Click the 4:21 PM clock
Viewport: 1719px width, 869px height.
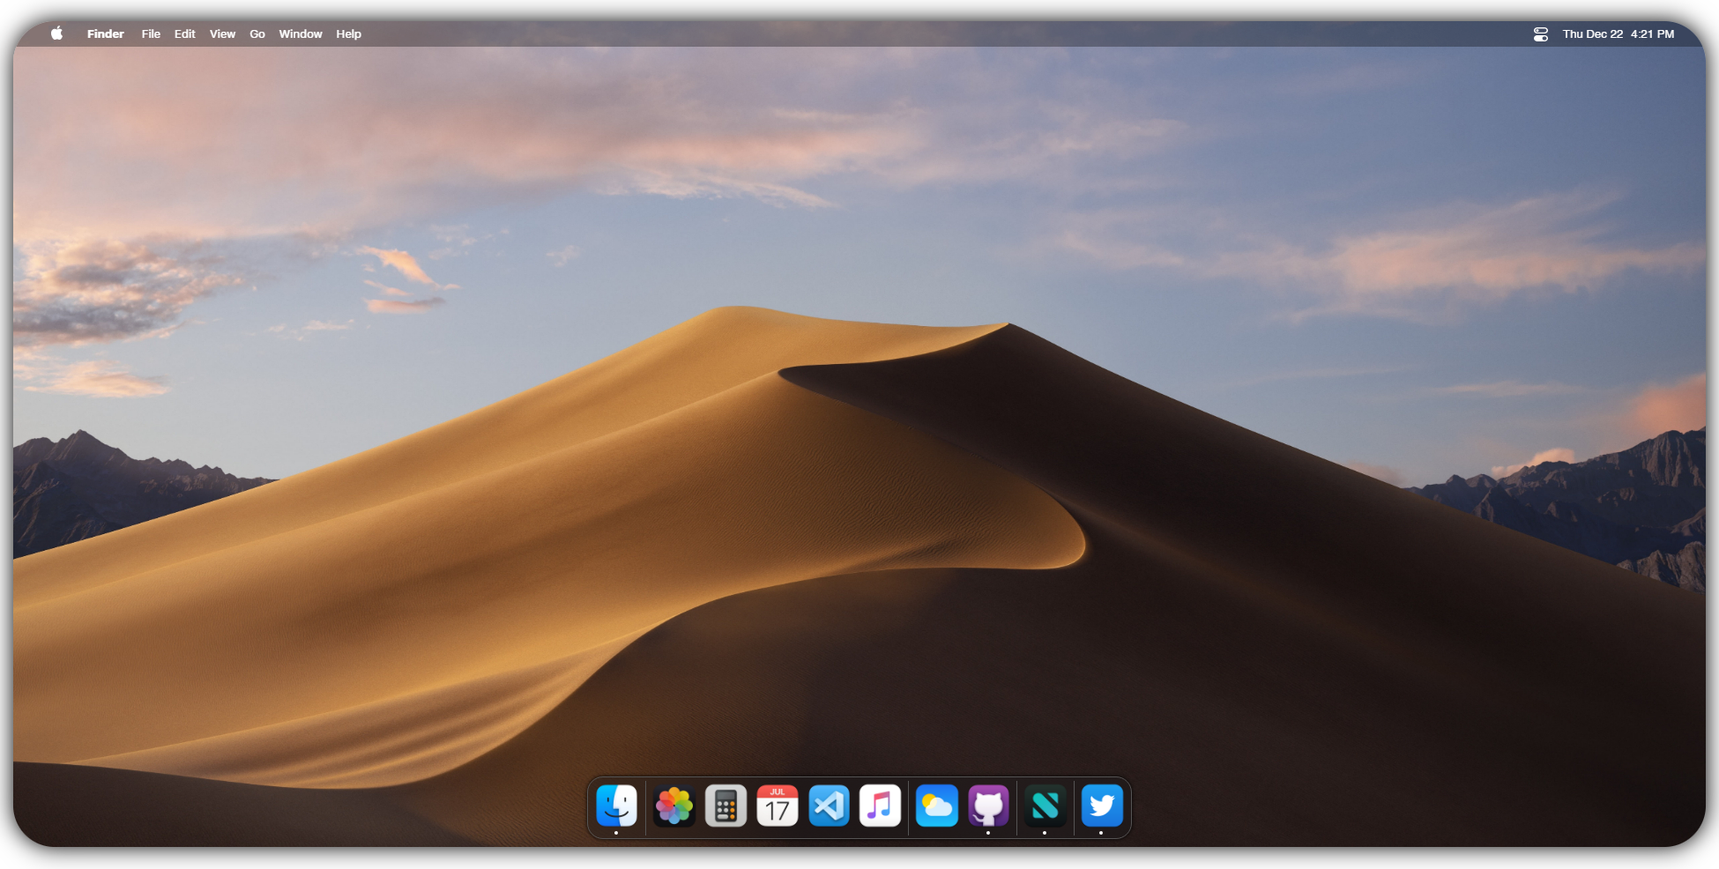(x=1652, y=33)
